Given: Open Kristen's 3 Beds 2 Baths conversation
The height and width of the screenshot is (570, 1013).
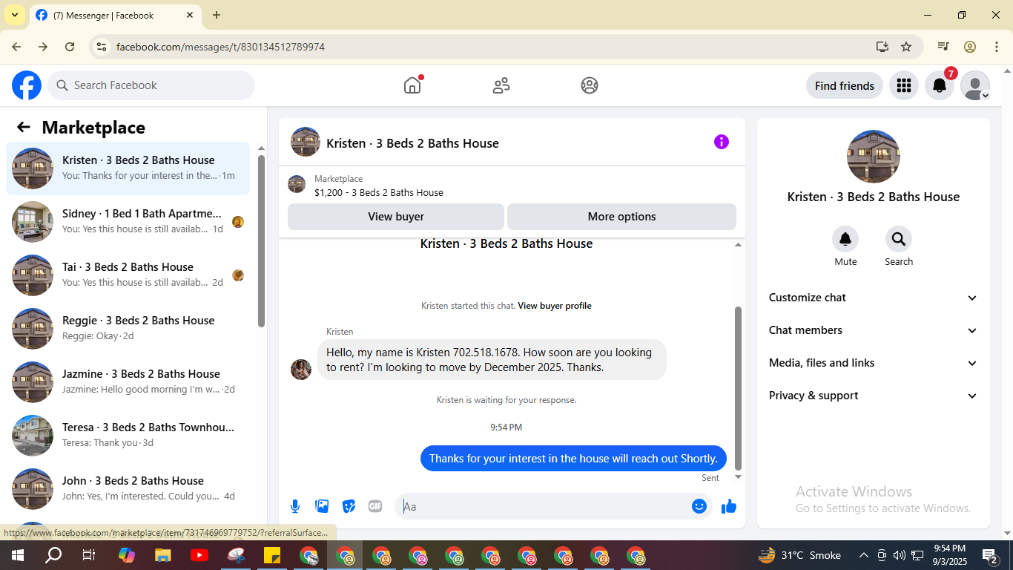Looking at the screenshot, I should 128,168.
